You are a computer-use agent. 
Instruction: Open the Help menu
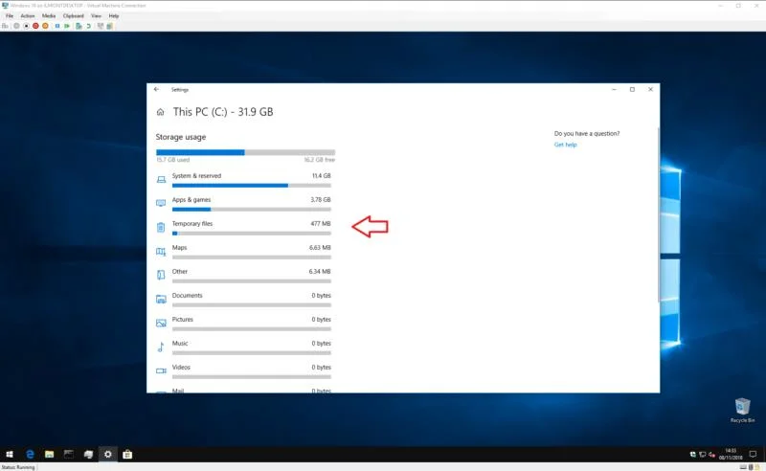click(114, 16)
